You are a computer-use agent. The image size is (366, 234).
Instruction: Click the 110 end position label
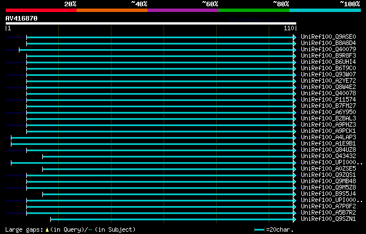289,29
